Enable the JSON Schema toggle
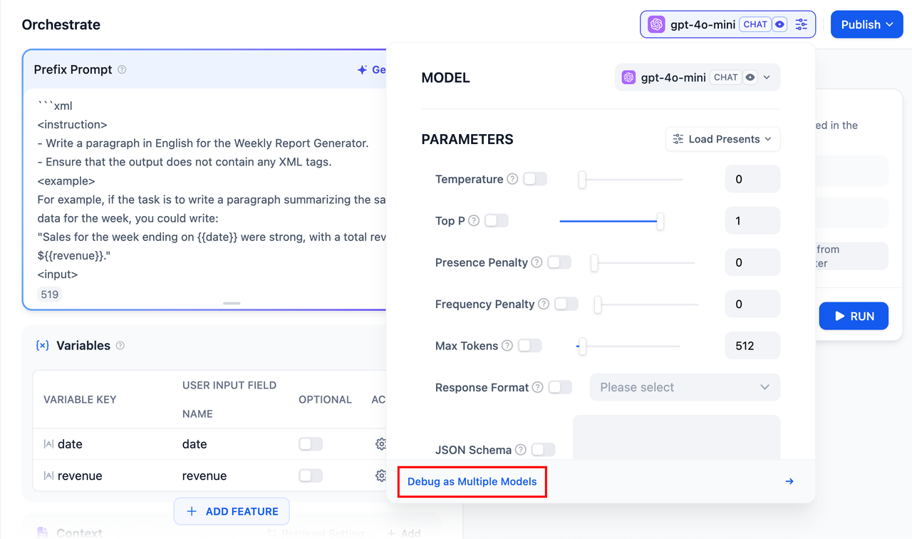Viewport: 912px width, 539px height. click(x=543, y=450)
